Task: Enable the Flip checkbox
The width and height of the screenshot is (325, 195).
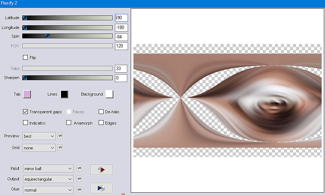Action: click(x=25, y=57)
